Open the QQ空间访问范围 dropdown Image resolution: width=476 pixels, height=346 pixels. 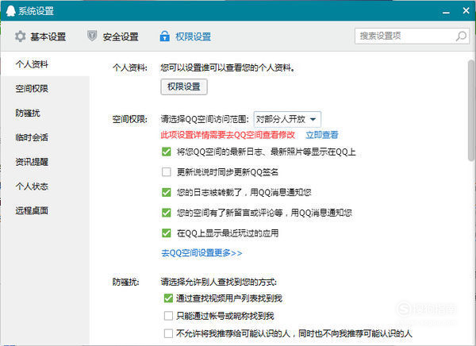coord(287,119)
